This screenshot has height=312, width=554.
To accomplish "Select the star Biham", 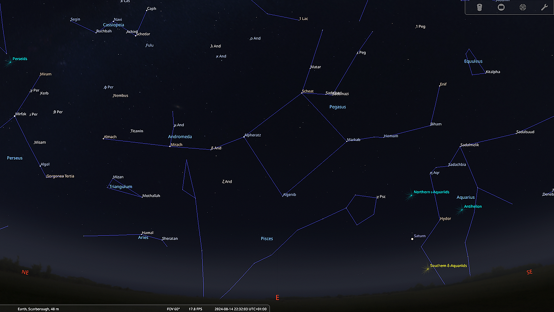I will click(x=431, y=125).
